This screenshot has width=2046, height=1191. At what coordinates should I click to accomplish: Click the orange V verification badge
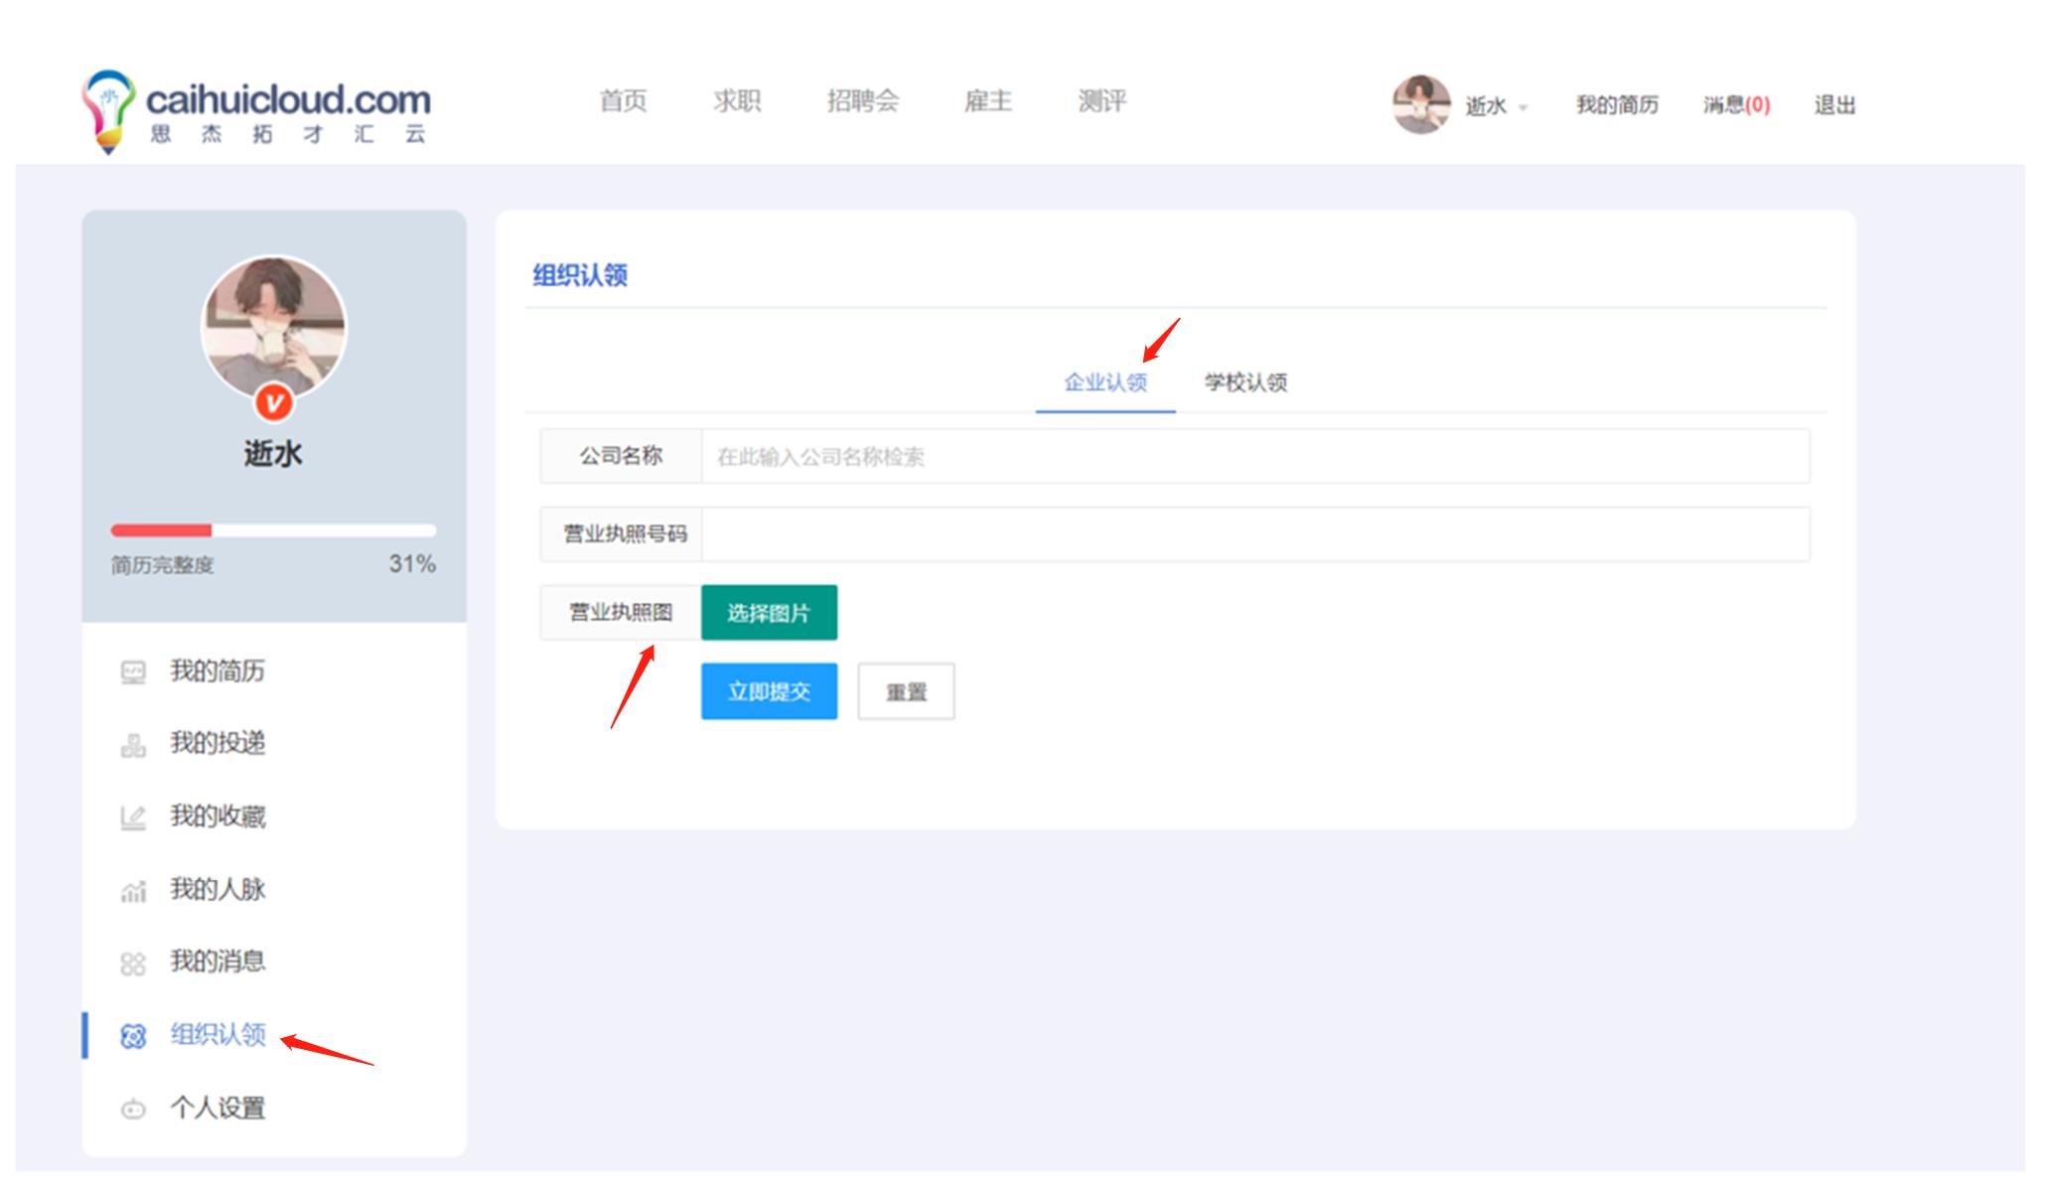(274, 403)
